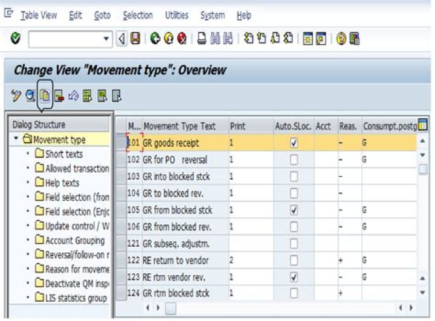
Task: Check Auto.SLoc for 122 RE return to vendor
Action: click(x=294, y=260)
